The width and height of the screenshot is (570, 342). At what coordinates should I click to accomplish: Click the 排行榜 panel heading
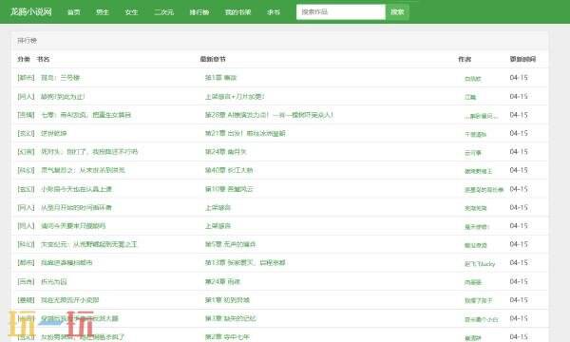(28, 40)
